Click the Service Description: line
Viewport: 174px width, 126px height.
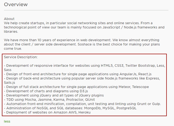coord(21,57)
